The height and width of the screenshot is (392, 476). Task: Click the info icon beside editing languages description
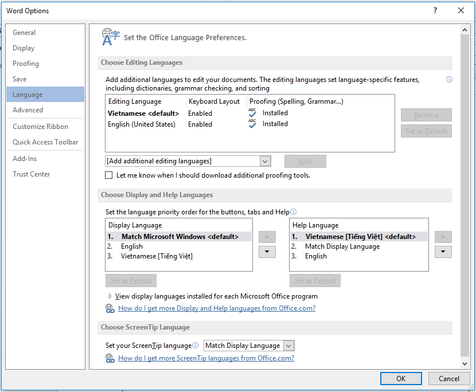point(449,80)
